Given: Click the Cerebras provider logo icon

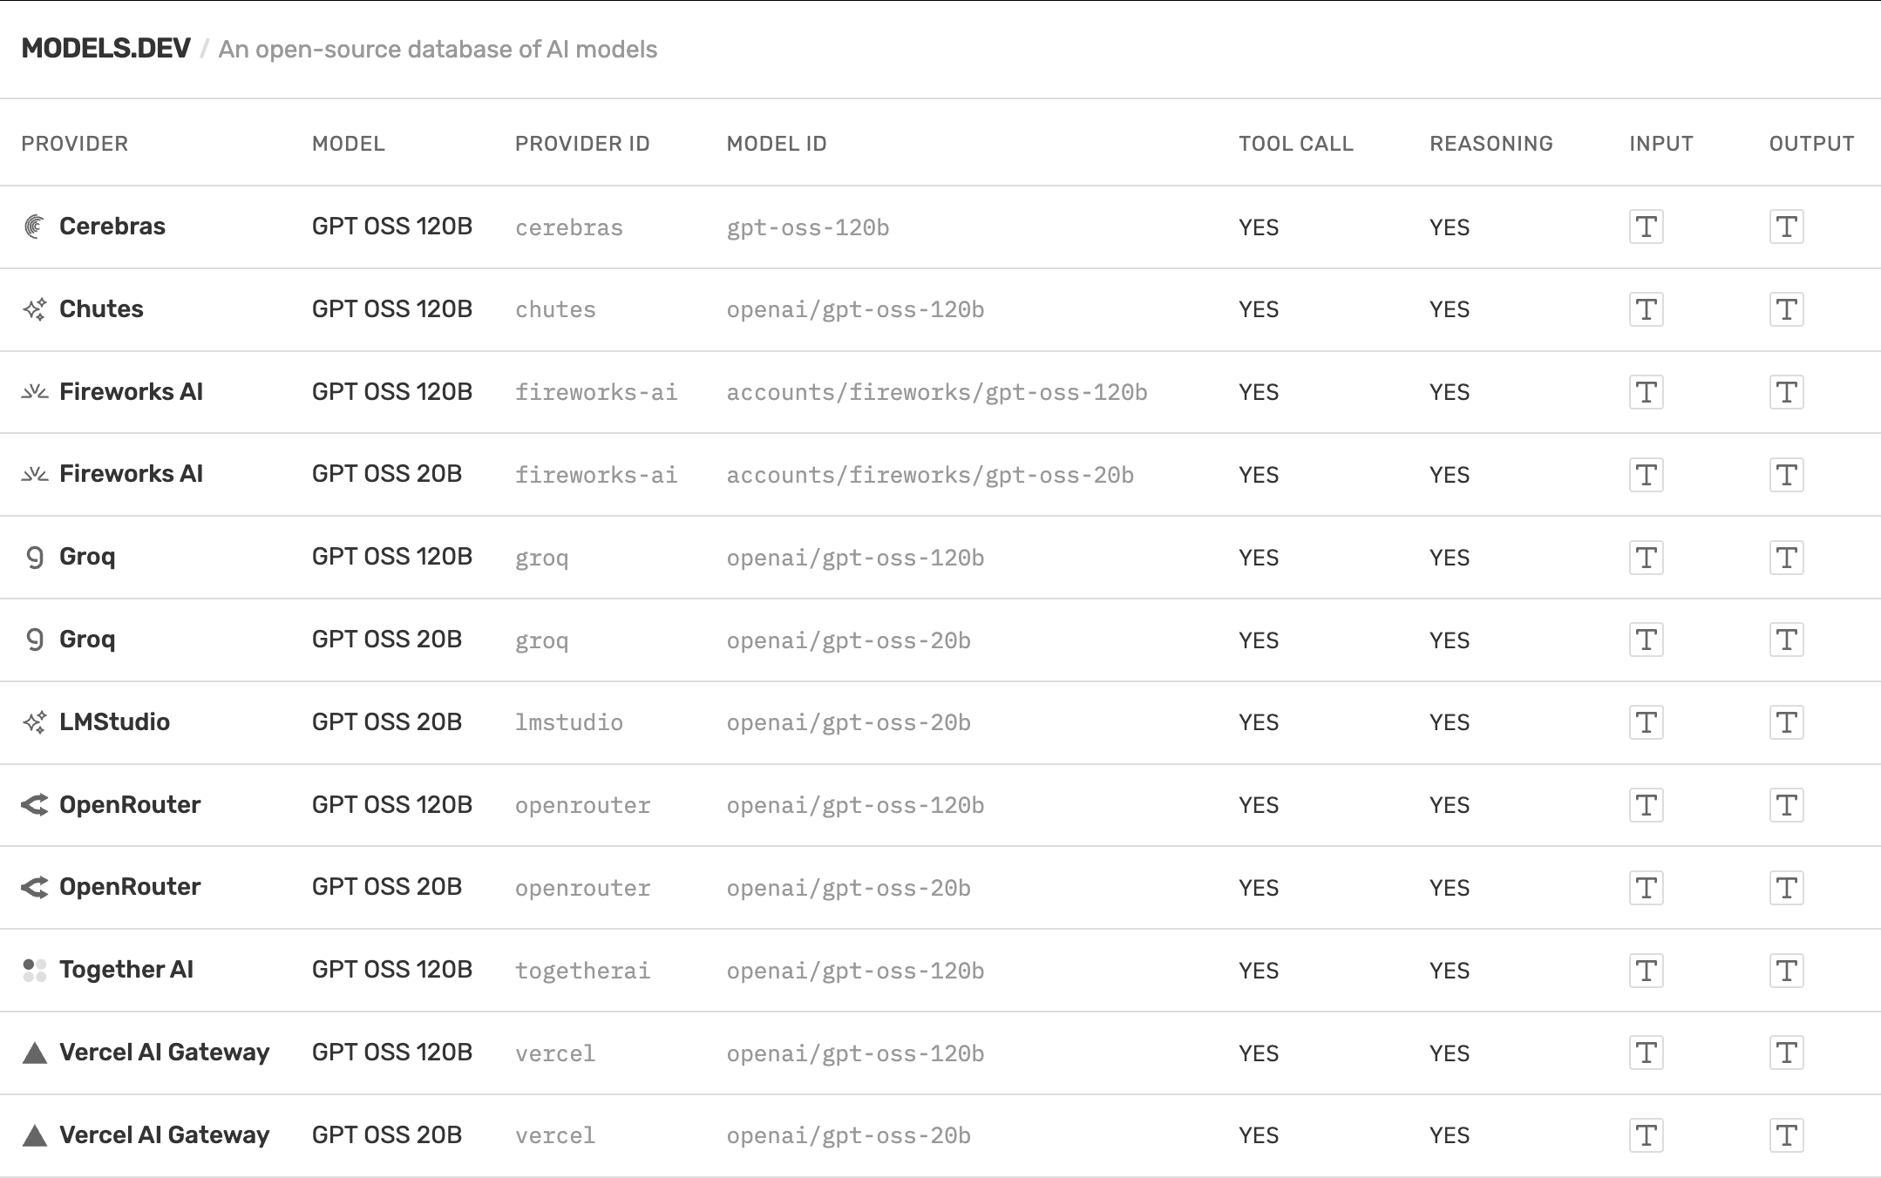Looking at the screenshot, I should (34, 227).
